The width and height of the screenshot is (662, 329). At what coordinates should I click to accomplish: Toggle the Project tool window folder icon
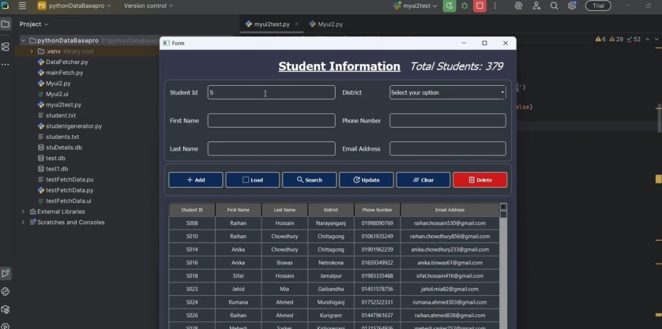[6, 24]
